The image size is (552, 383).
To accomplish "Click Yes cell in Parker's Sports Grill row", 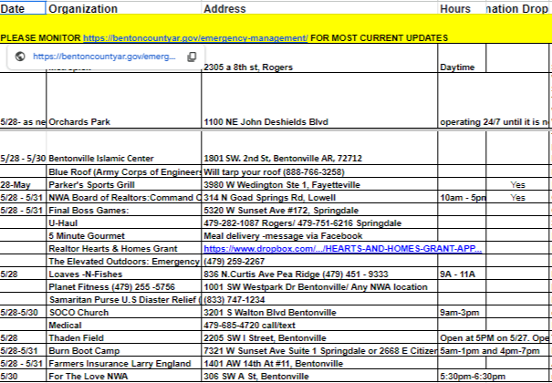I will point(517,184).
